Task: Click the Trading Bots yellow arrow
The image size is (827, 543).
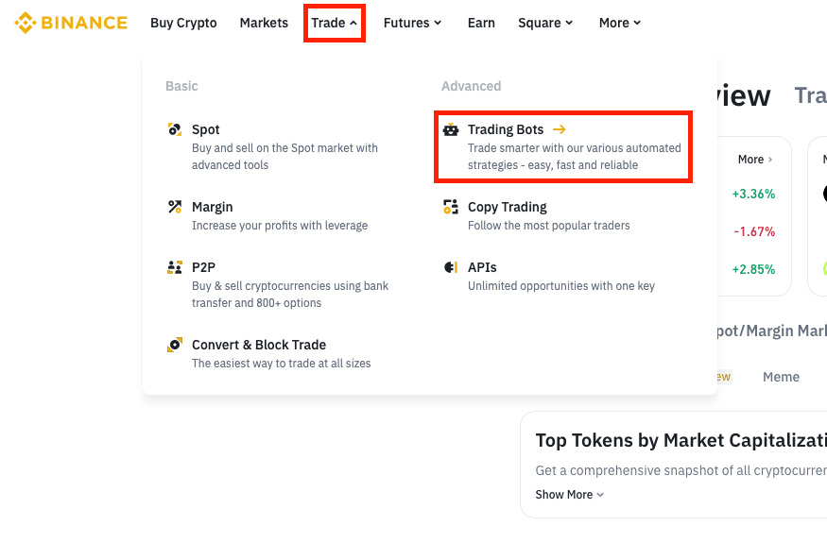Action: tap(560, 129)
